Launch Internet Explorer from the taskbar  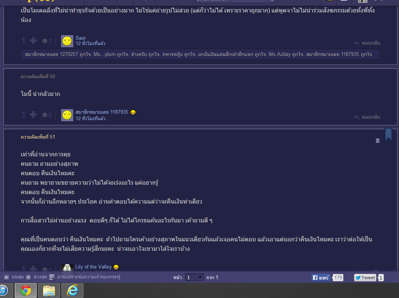(72, 290)
